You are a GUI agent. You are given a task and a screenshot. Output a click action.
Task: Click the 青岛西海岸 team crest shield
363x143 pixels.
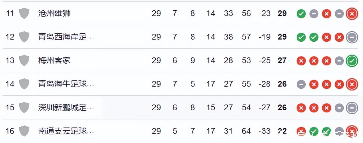24,37
